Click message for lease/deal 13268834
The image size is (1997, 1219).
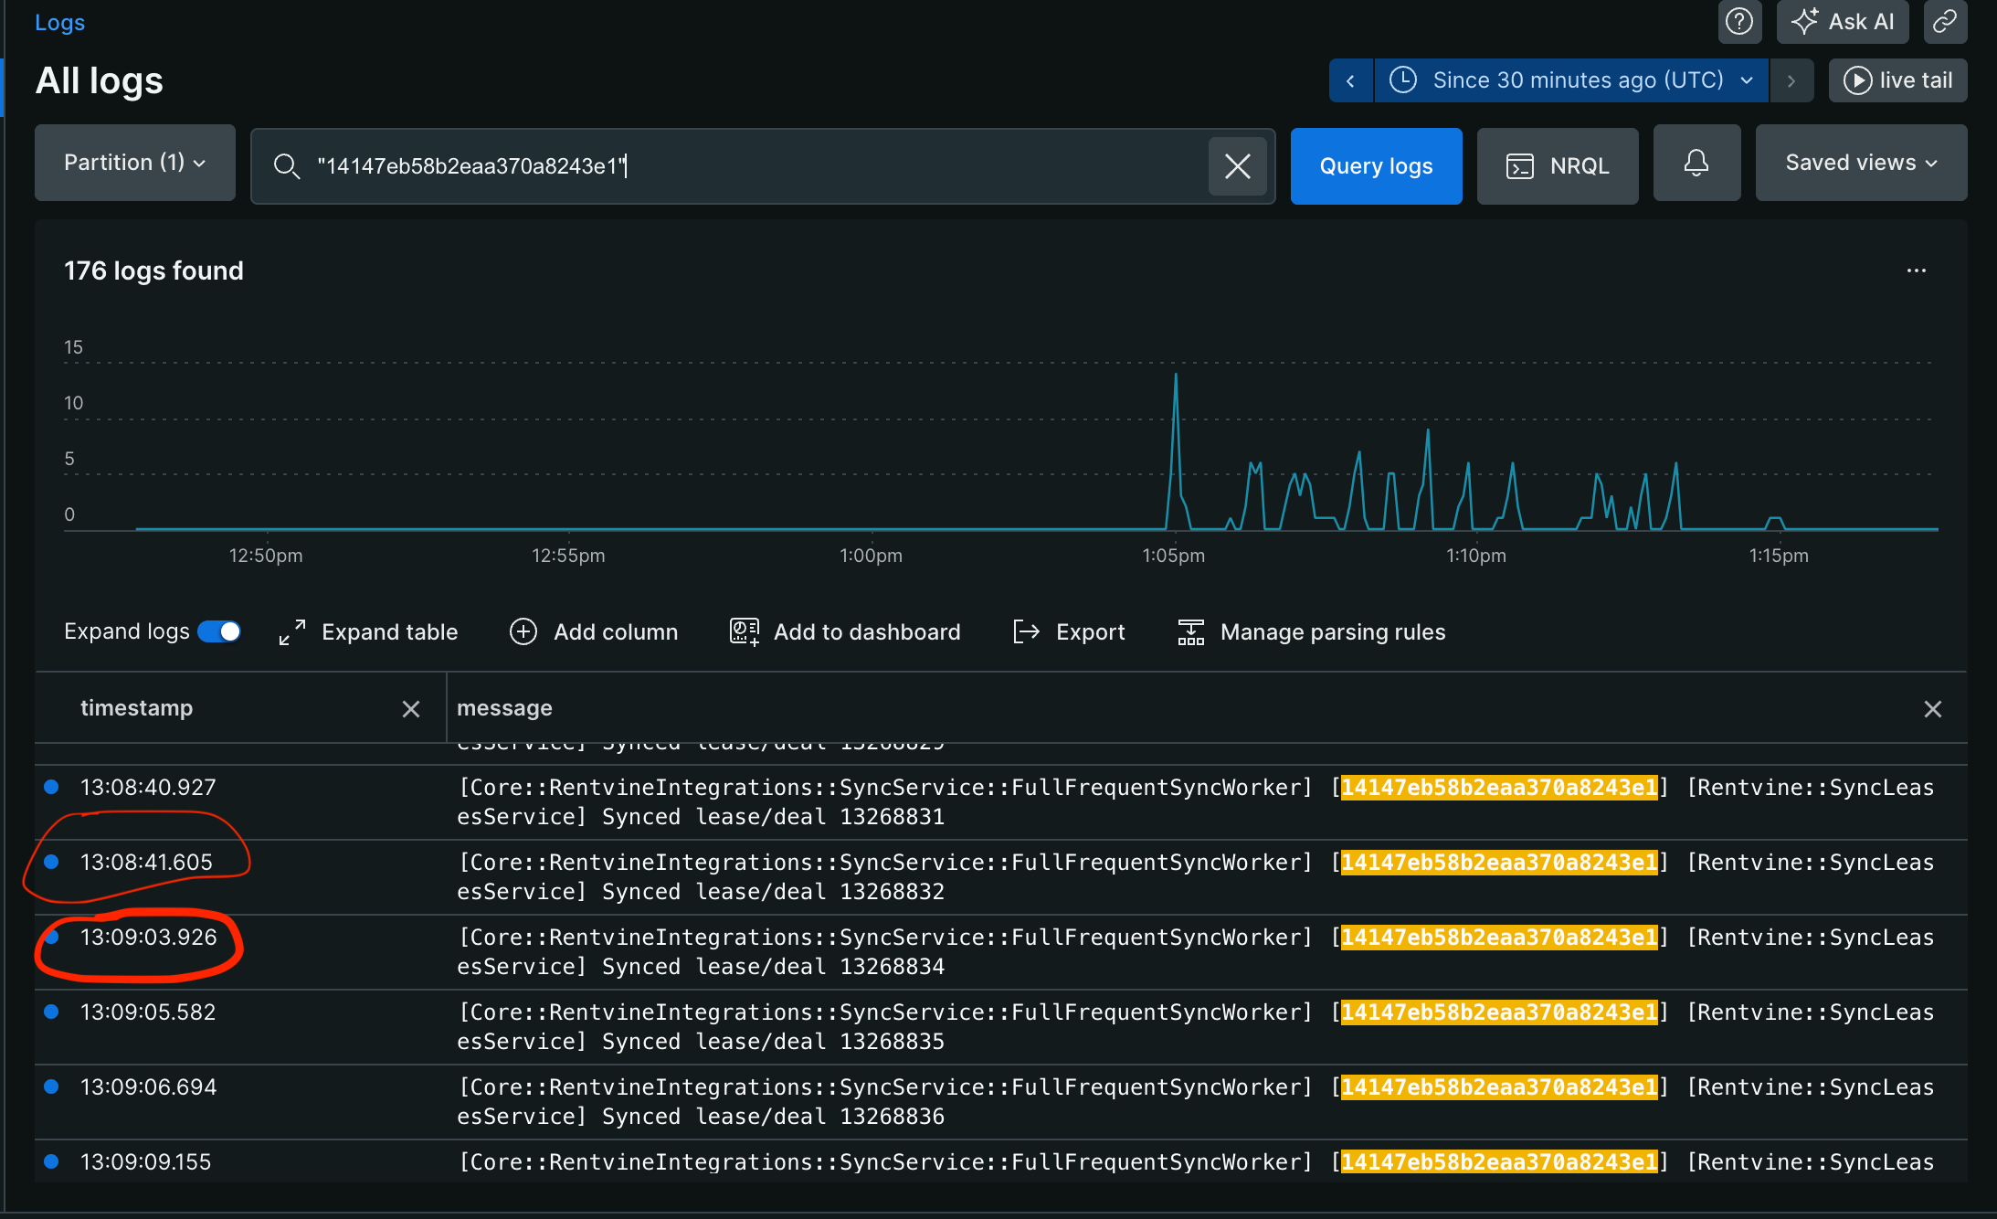[1195, 951]
